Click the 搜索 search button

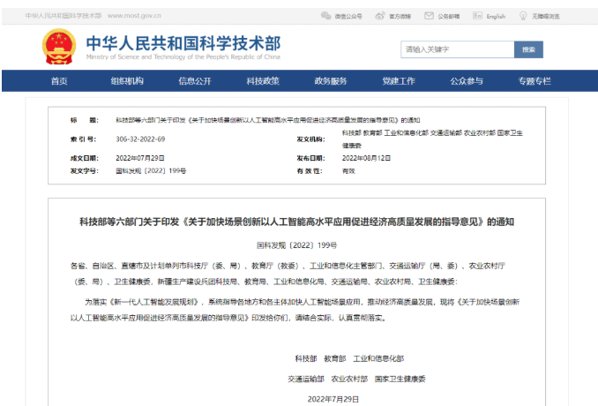[x=528, y=49]
